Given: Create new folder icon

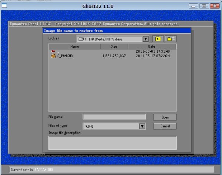Looking at the screenshot, I should pos(171,39).
